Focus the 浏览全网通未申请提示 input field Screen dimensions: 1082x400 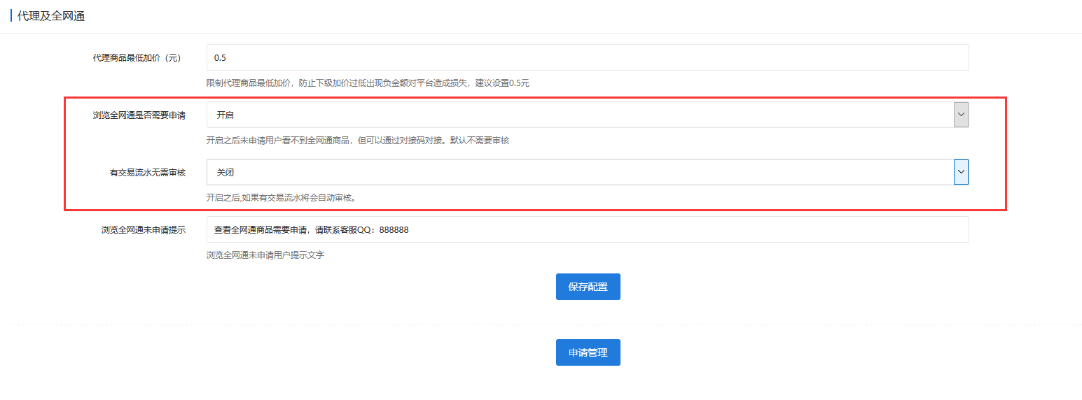pyautogui.click(x=588, y=229)
